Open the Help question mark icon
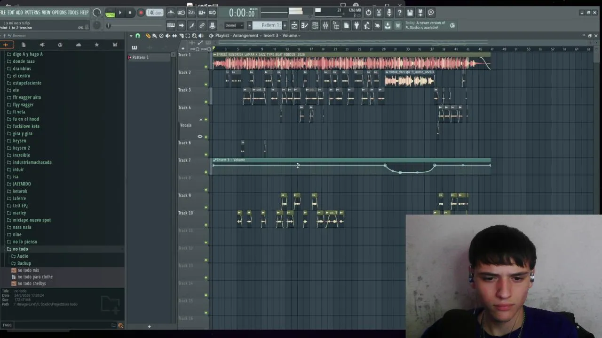The height and width of the screenshot is (338, 602). coord(399,13)
